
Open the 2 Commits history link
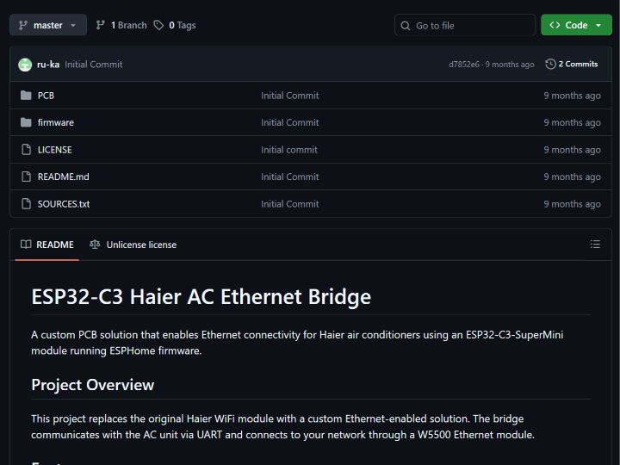[572, 65]
